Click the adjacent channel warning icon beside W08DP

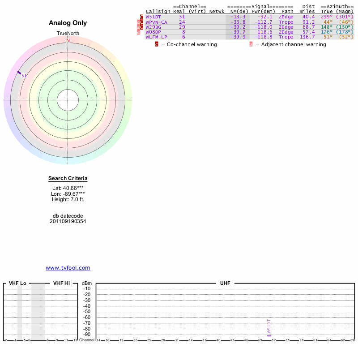139,32
